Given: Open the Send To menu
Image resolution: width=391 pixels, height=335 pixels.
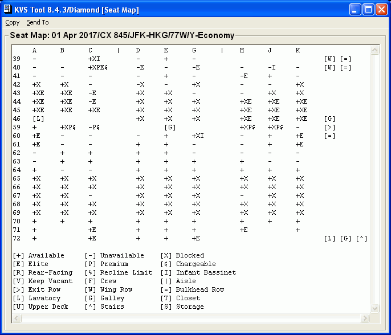Looking at the screenshot, I should click(x=38, y=22).
